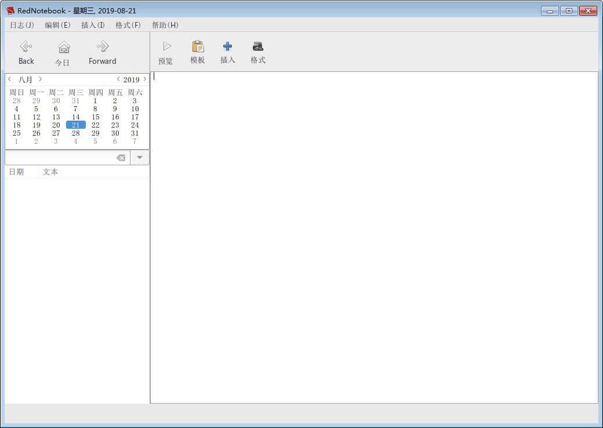603x428 pixels.
Task: Open the 模板 template clipboard icon
Action: tap(198, 46)
